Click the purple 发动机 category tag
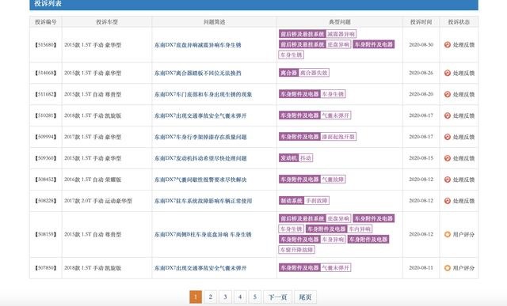 288,158
